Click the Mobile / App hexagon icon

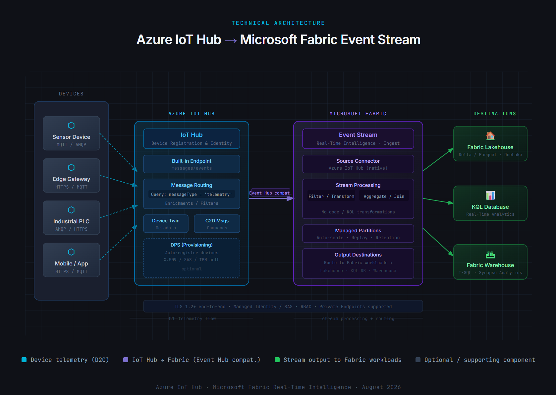[x=71, y=252]
